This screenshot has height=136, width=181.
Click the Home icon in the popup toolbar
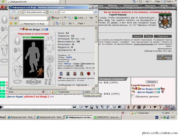click(x=57, y=23)
